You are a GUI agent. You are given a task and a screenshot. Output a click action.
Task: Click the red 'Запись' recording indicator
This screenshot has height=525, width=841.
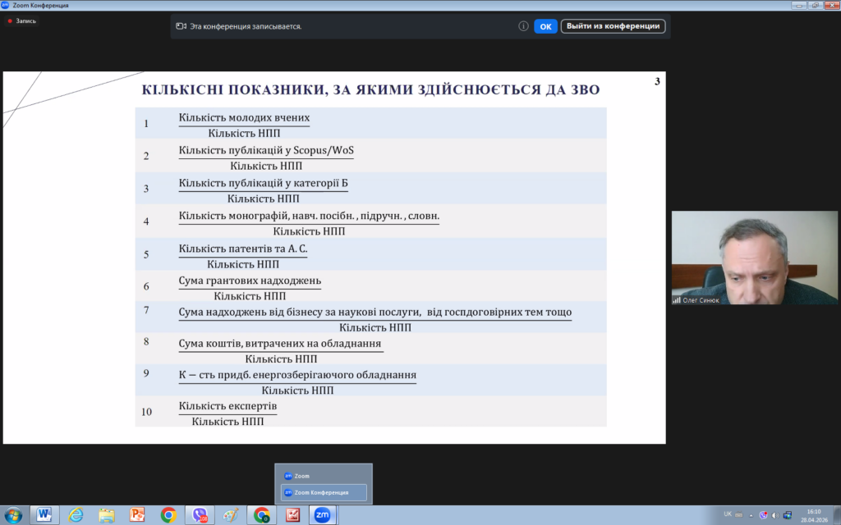click(21, 21)
